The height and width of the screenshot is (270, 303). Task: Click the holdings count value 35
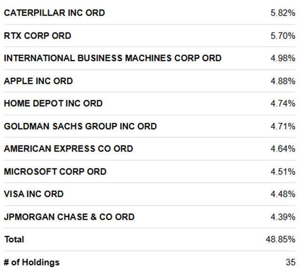coord(290,262)
